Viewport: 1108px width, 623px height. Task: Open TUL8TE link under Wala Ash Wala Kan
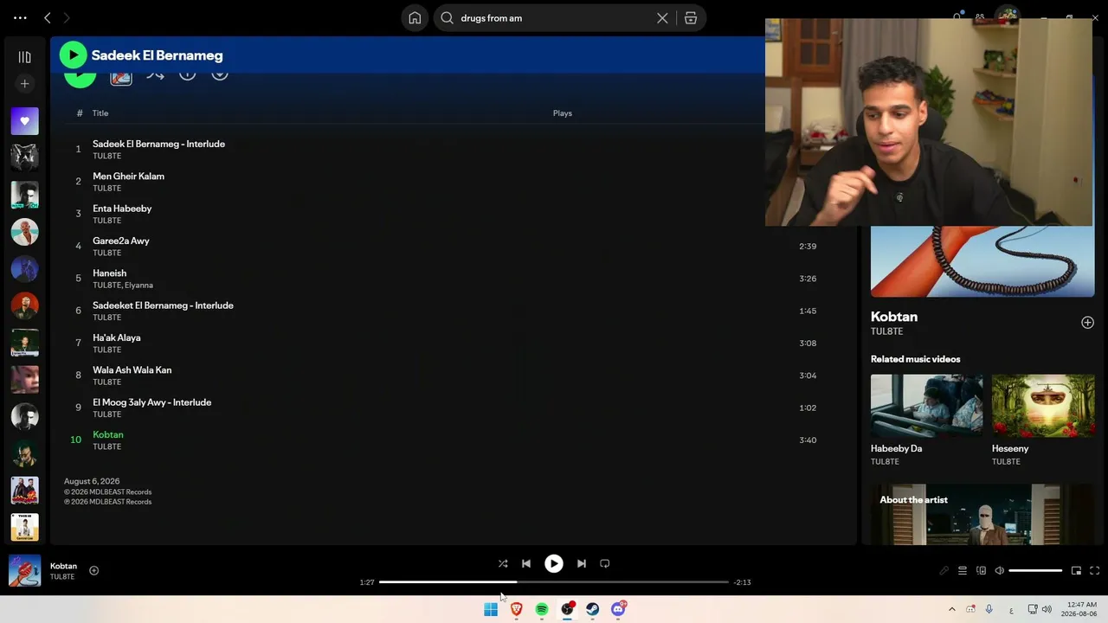coord(106,382)
